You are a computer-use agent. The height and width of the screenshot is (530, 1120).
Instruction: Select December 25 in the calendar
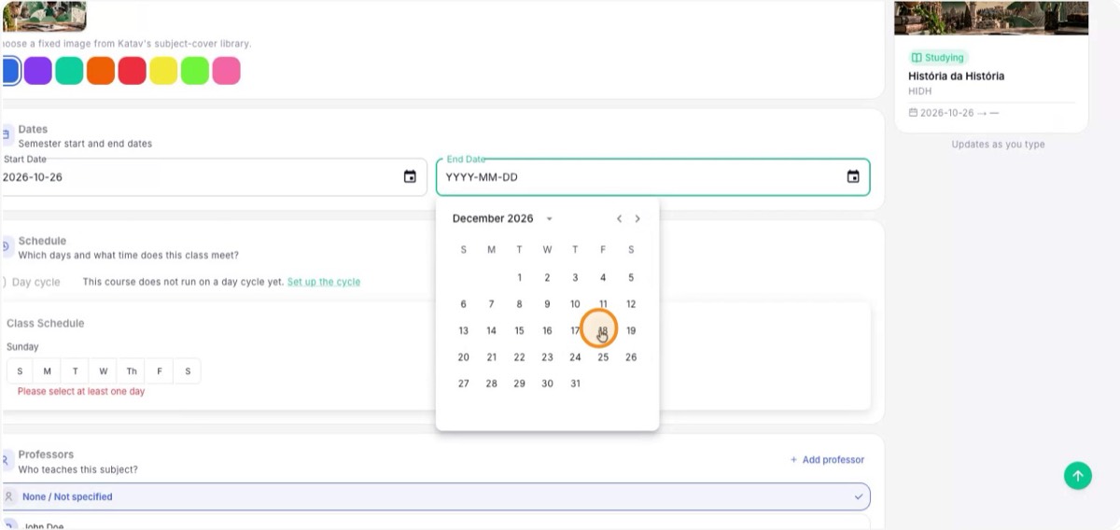(603, 356)
